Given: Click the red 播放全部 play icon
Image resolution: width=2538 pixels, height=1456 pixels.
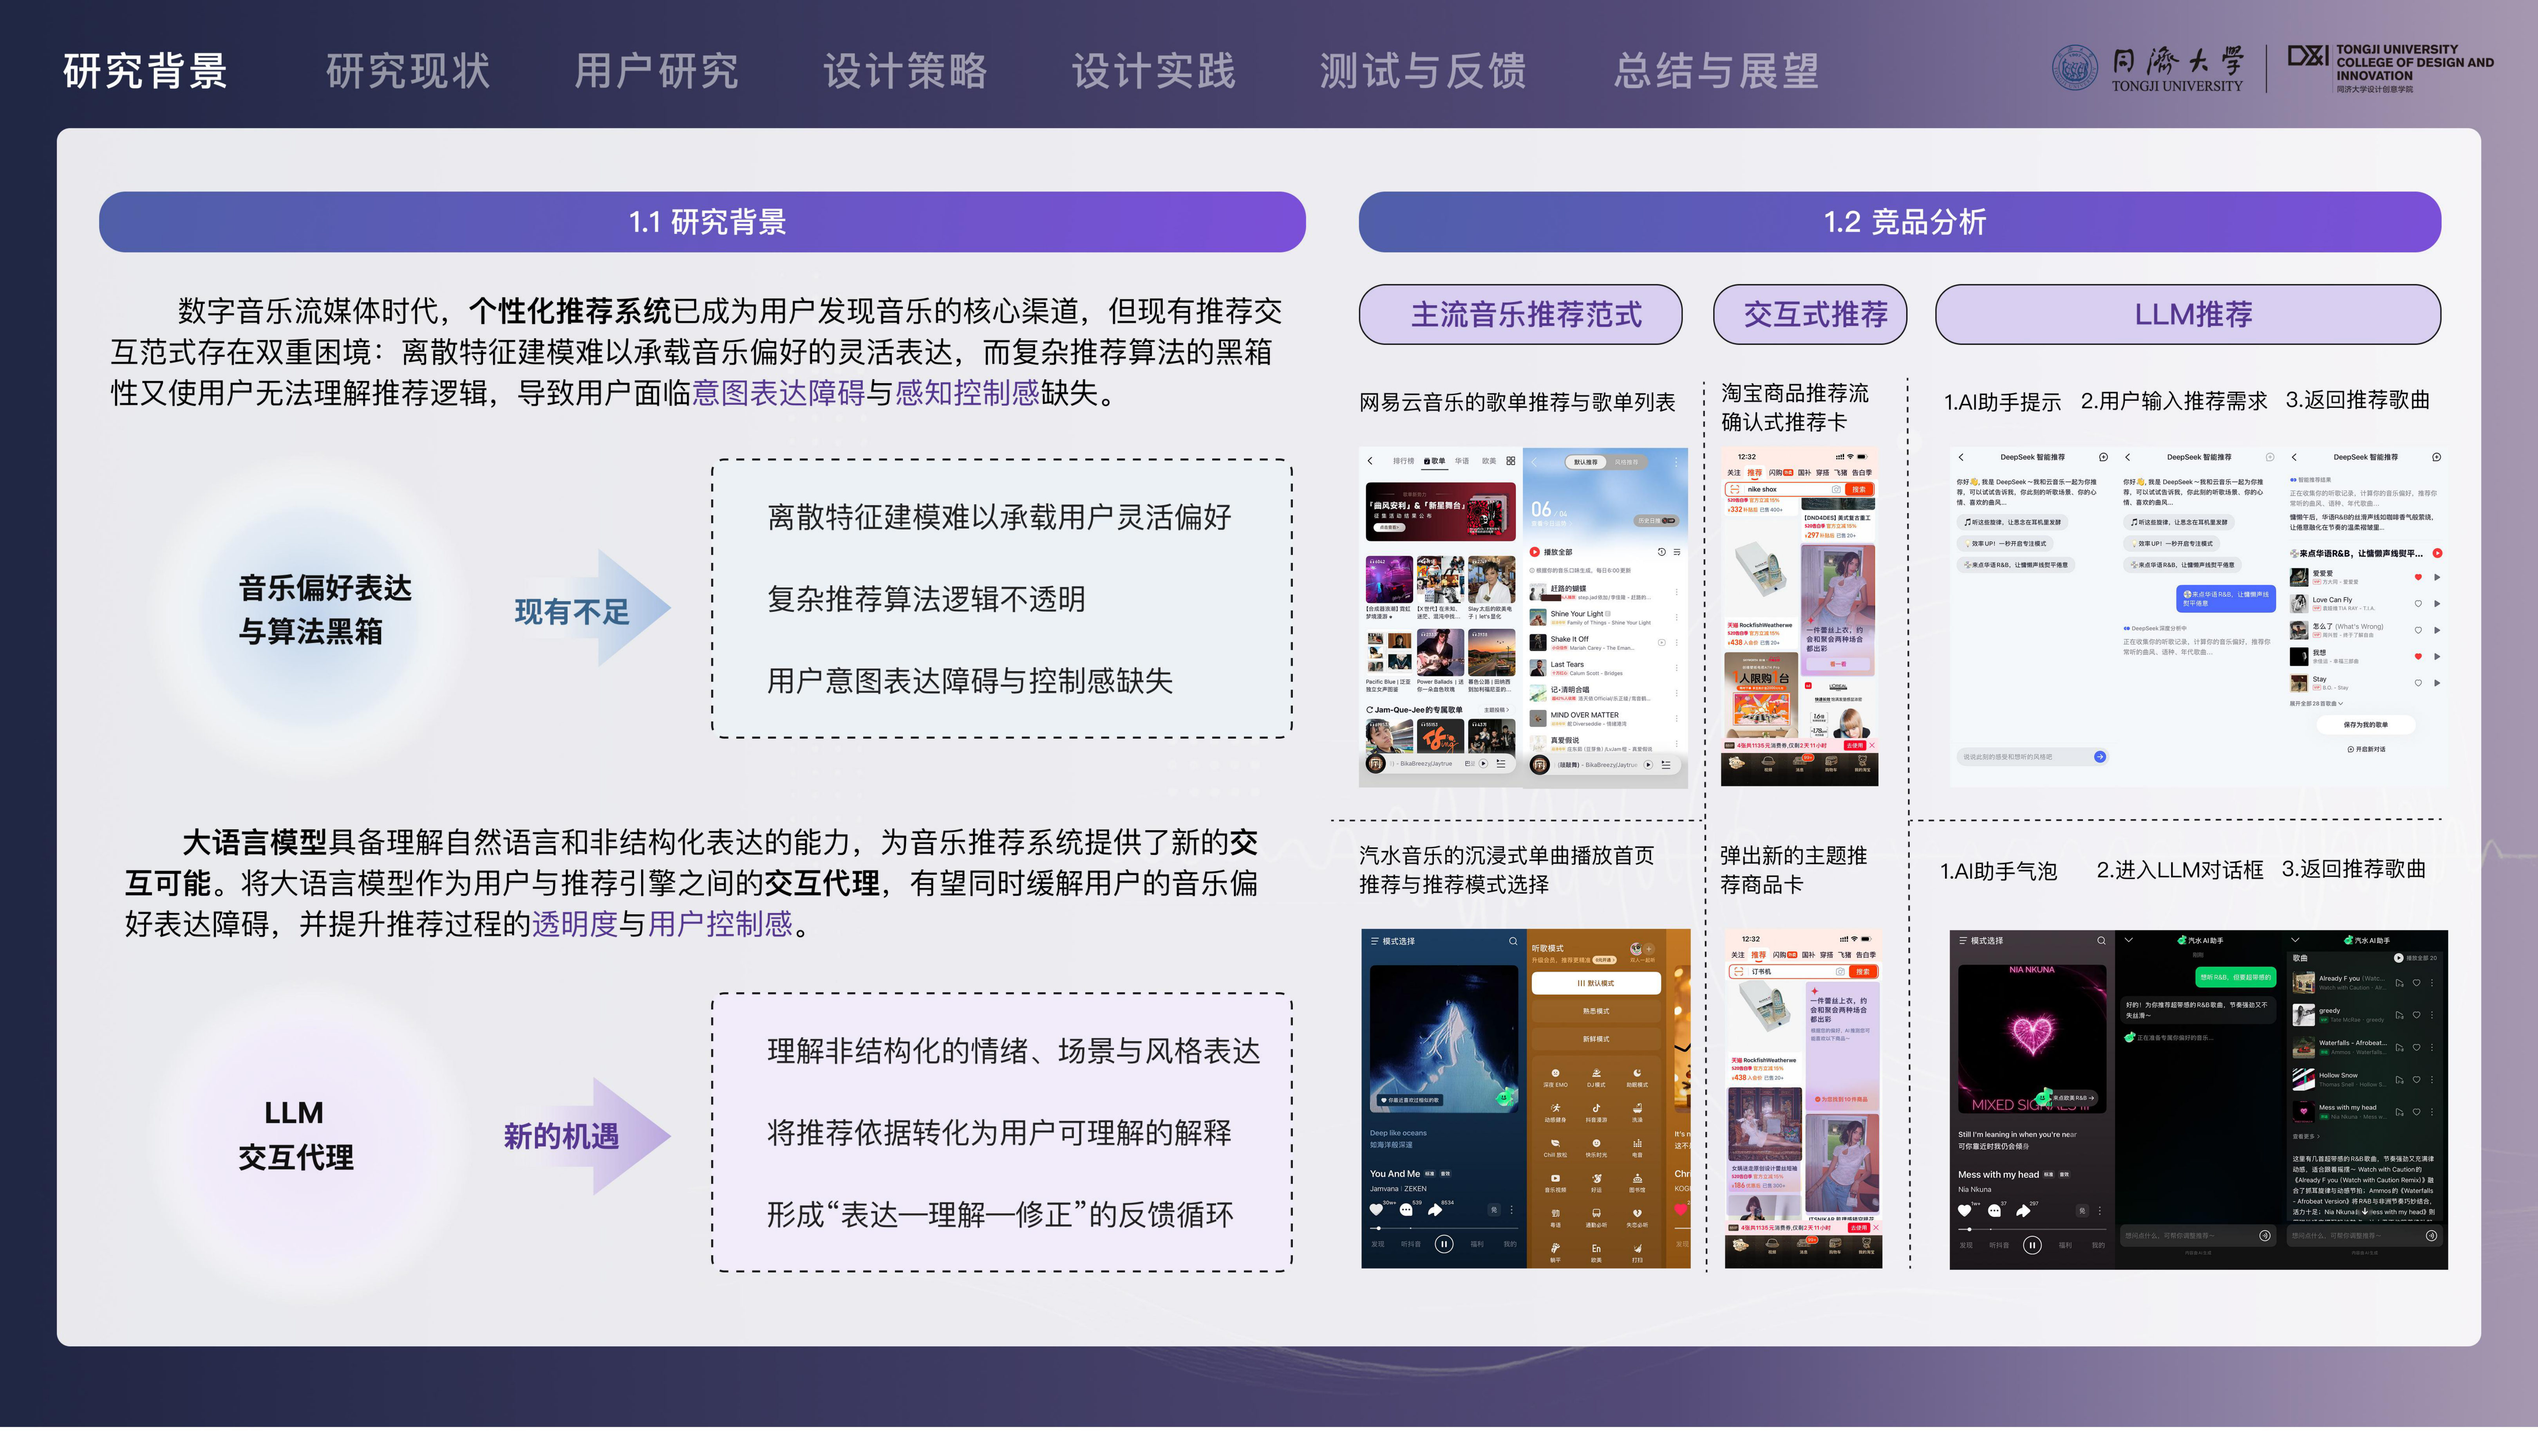Looking at the screenshot, I should (1535, 552).
